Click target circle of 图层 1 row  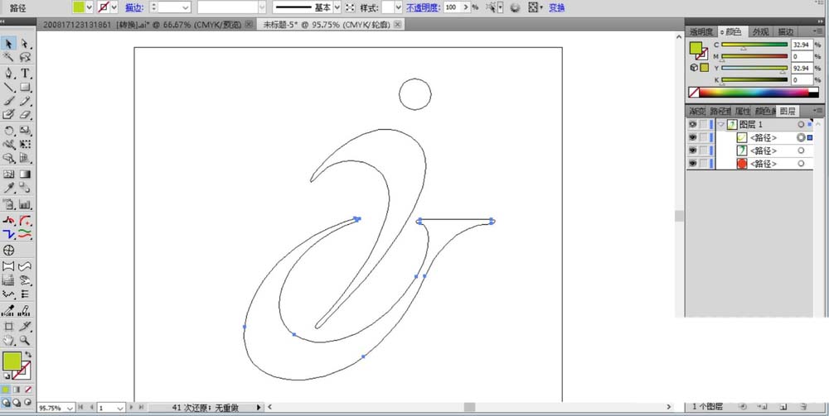click(801, 124)
